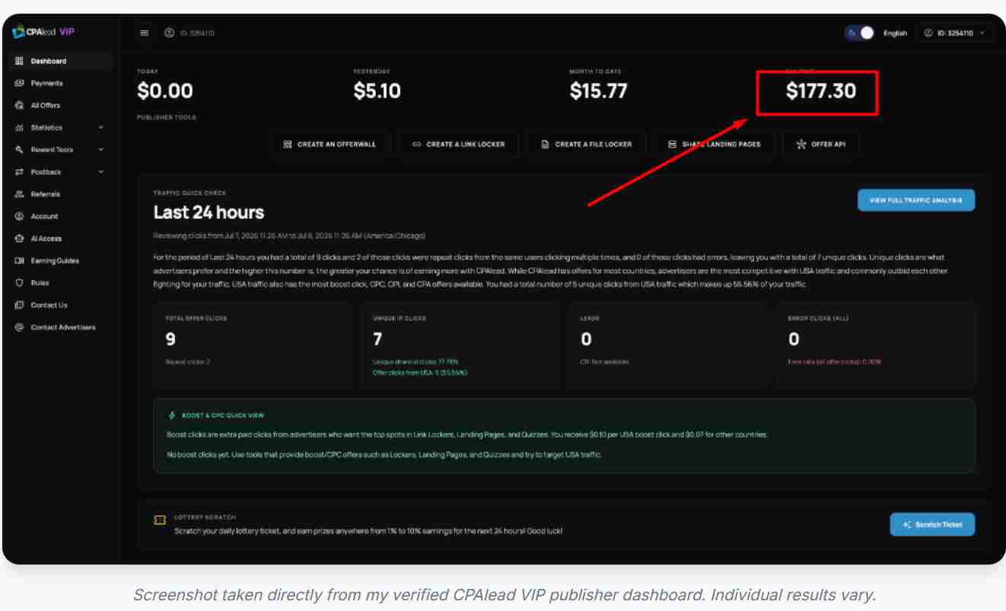
Task: Click the Leads value 0
Action: 586,339
